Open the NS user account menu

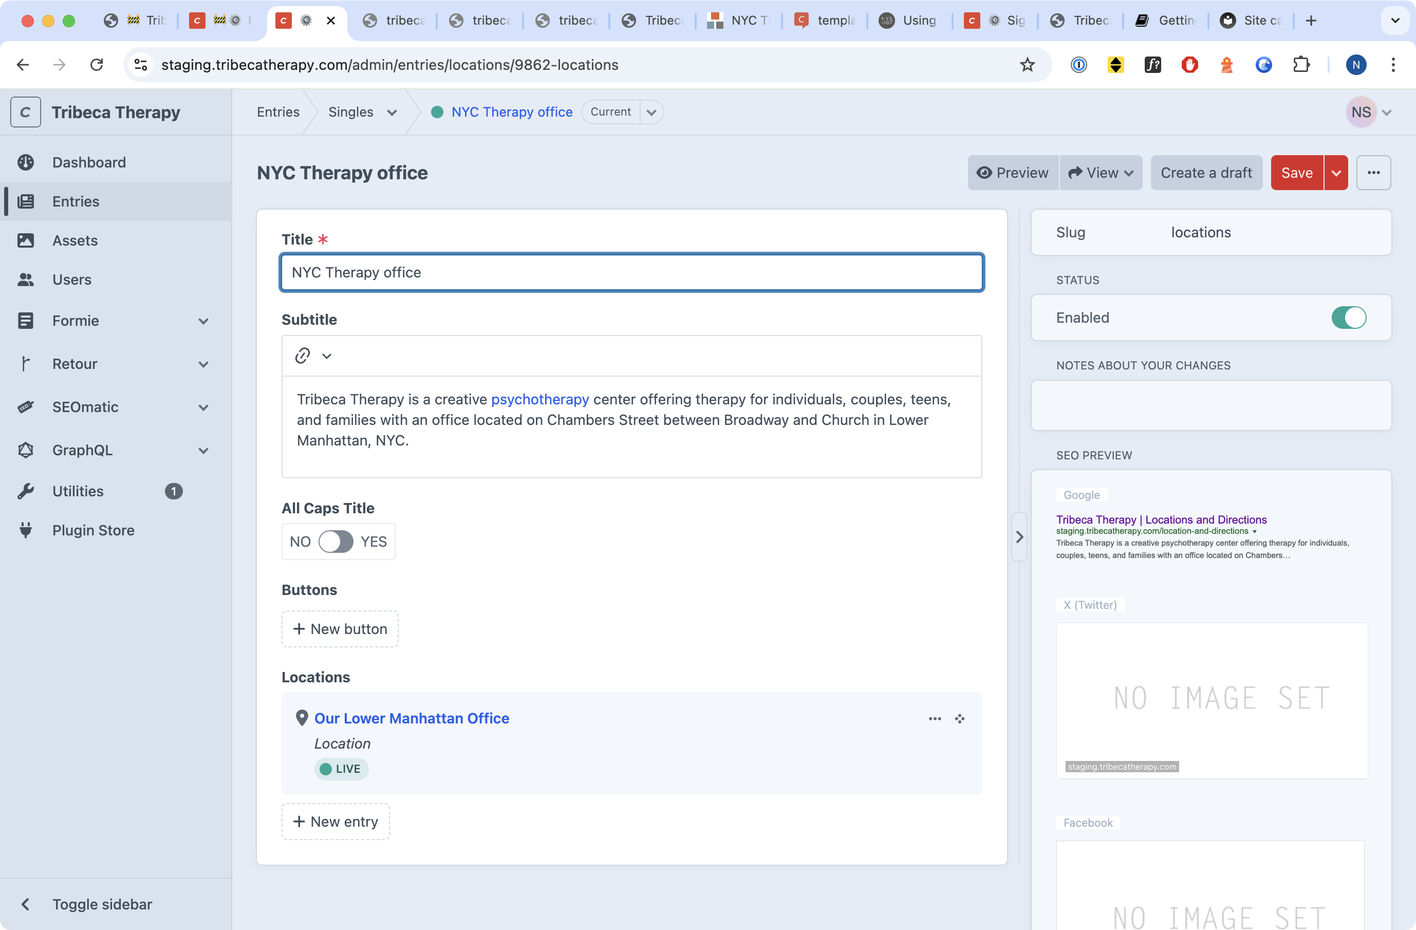coord(1370,112)
